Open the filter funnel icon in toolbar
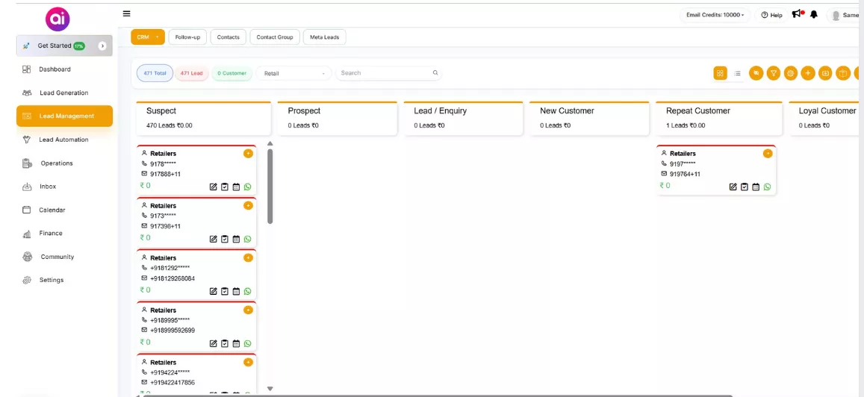Viewport: 864px width, 397px height. (774, 73)
